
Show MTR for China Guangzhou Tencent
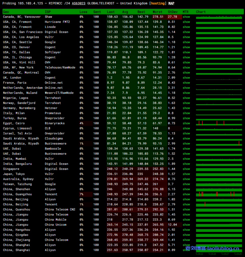pyautogui.click(x=186, y=194)
